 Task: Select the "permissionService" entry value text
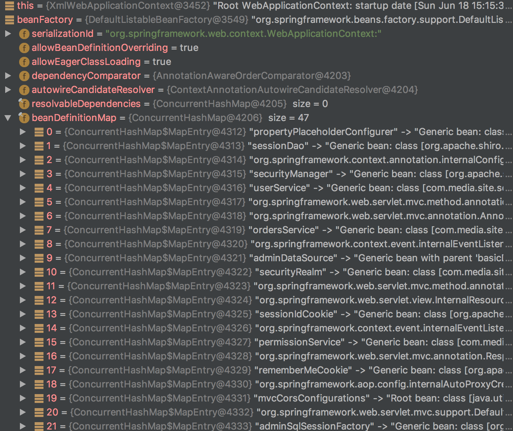[383, 342]
